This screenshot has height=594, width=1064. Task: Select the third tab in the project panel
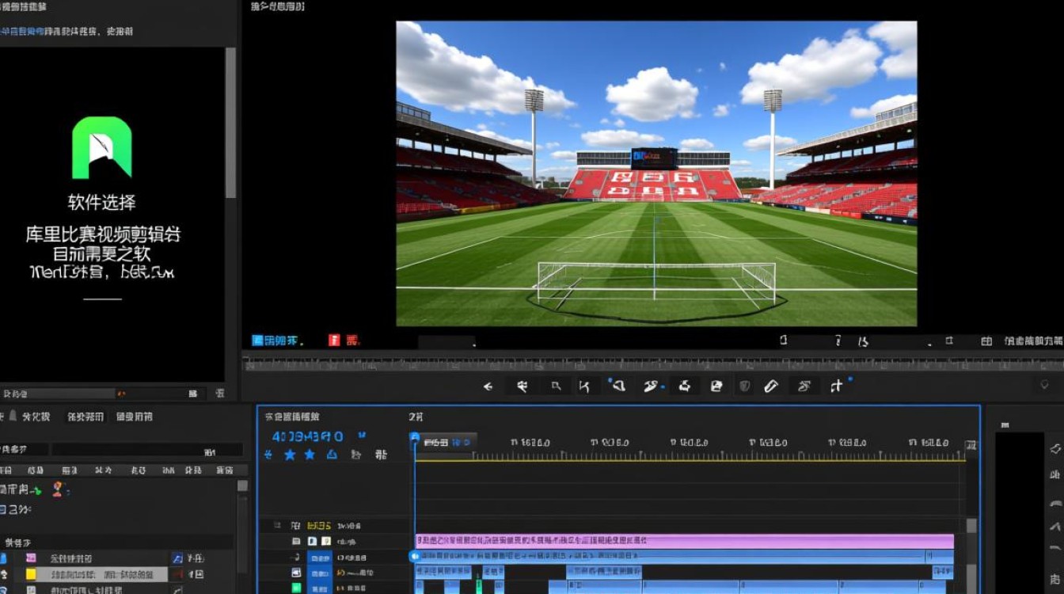tap(134, 417)
